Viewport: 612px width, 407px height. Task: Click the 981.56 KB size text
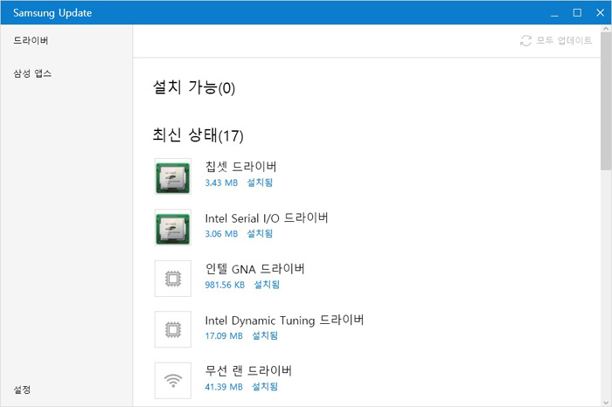[225, 285]
